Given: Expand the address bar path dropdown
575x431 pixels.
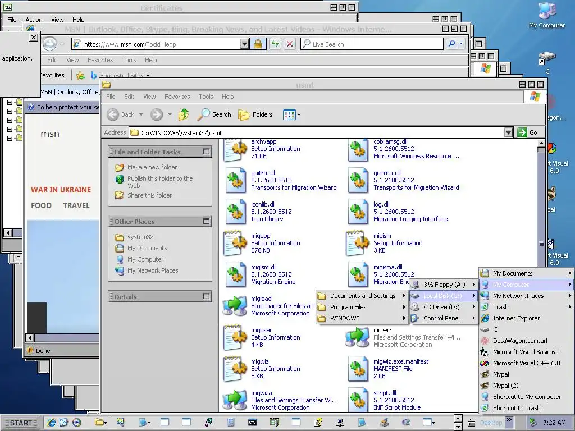Looking at the screenshot, I should click(x=508, y=132).
